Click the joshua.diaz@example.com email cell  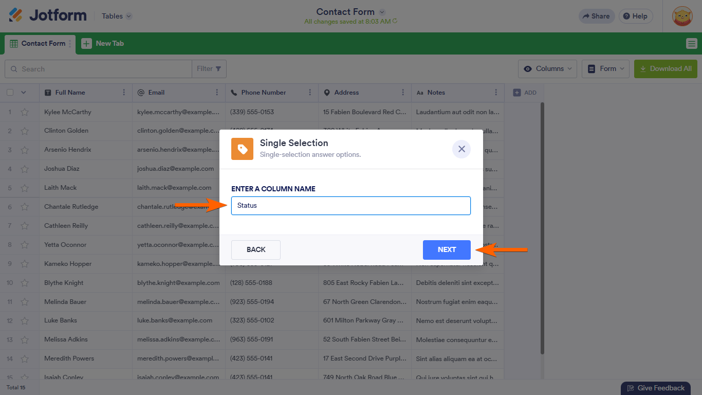(179, 169)
